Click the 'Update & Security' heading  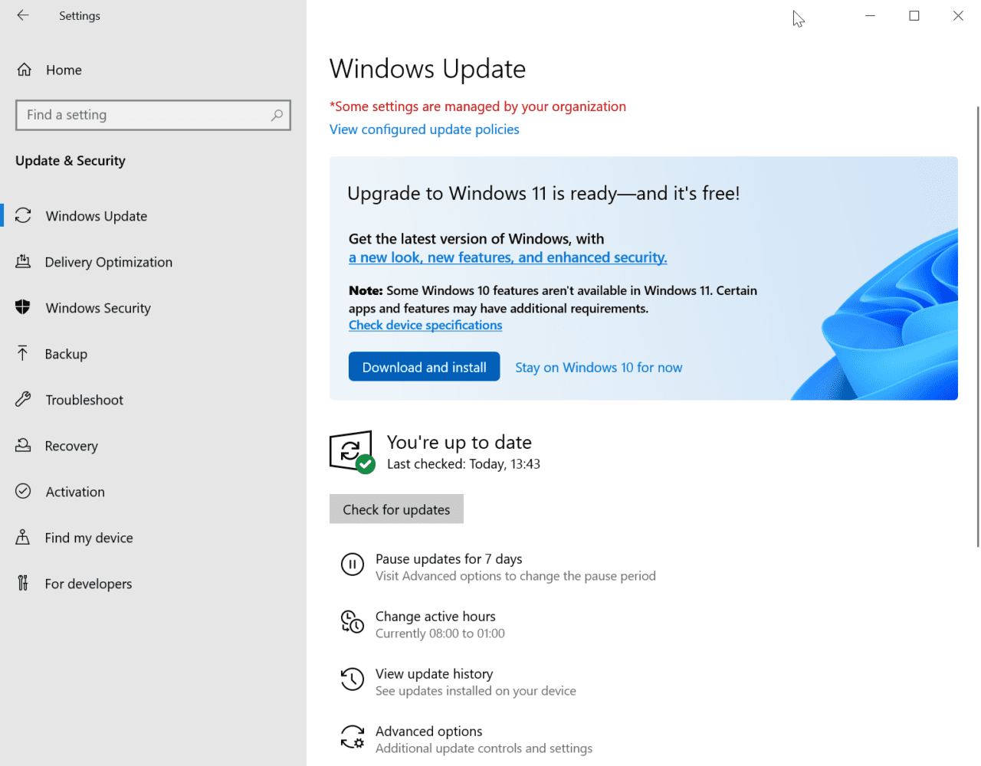coord(71,161)
